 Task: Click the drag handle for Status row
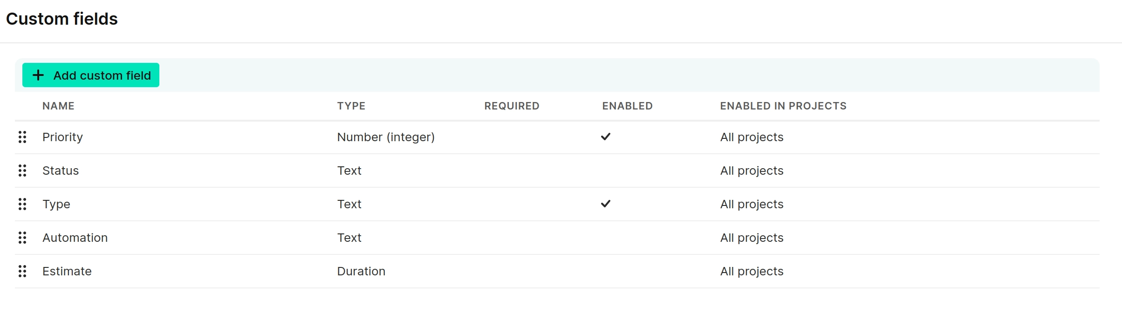tap(22, 171)
